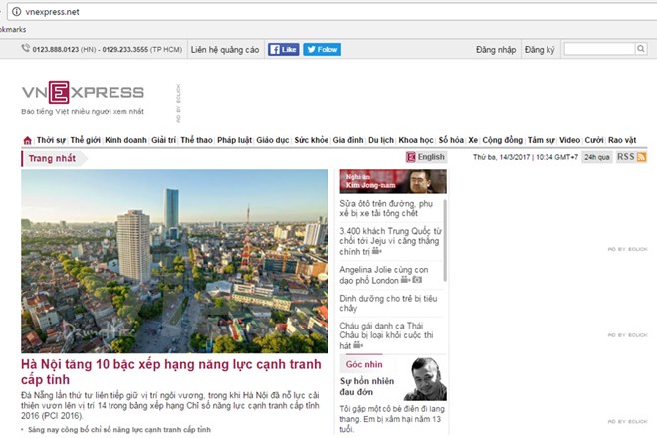Click the search magnifier icon
Screen dimensions: 657x438
pyautogui.click(x=642, y=49)
